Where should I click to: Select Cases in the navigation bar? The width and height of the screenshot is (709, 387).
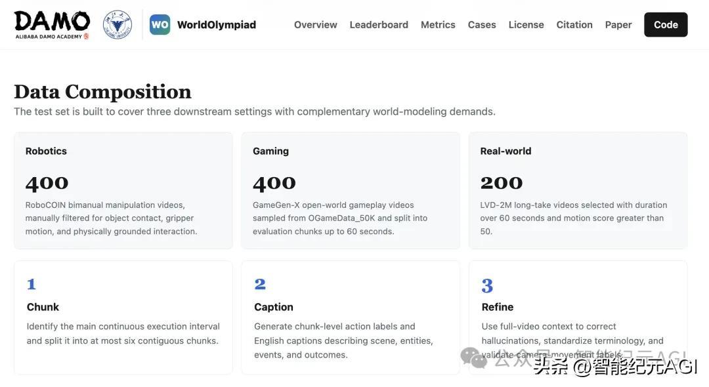[482, 25]
